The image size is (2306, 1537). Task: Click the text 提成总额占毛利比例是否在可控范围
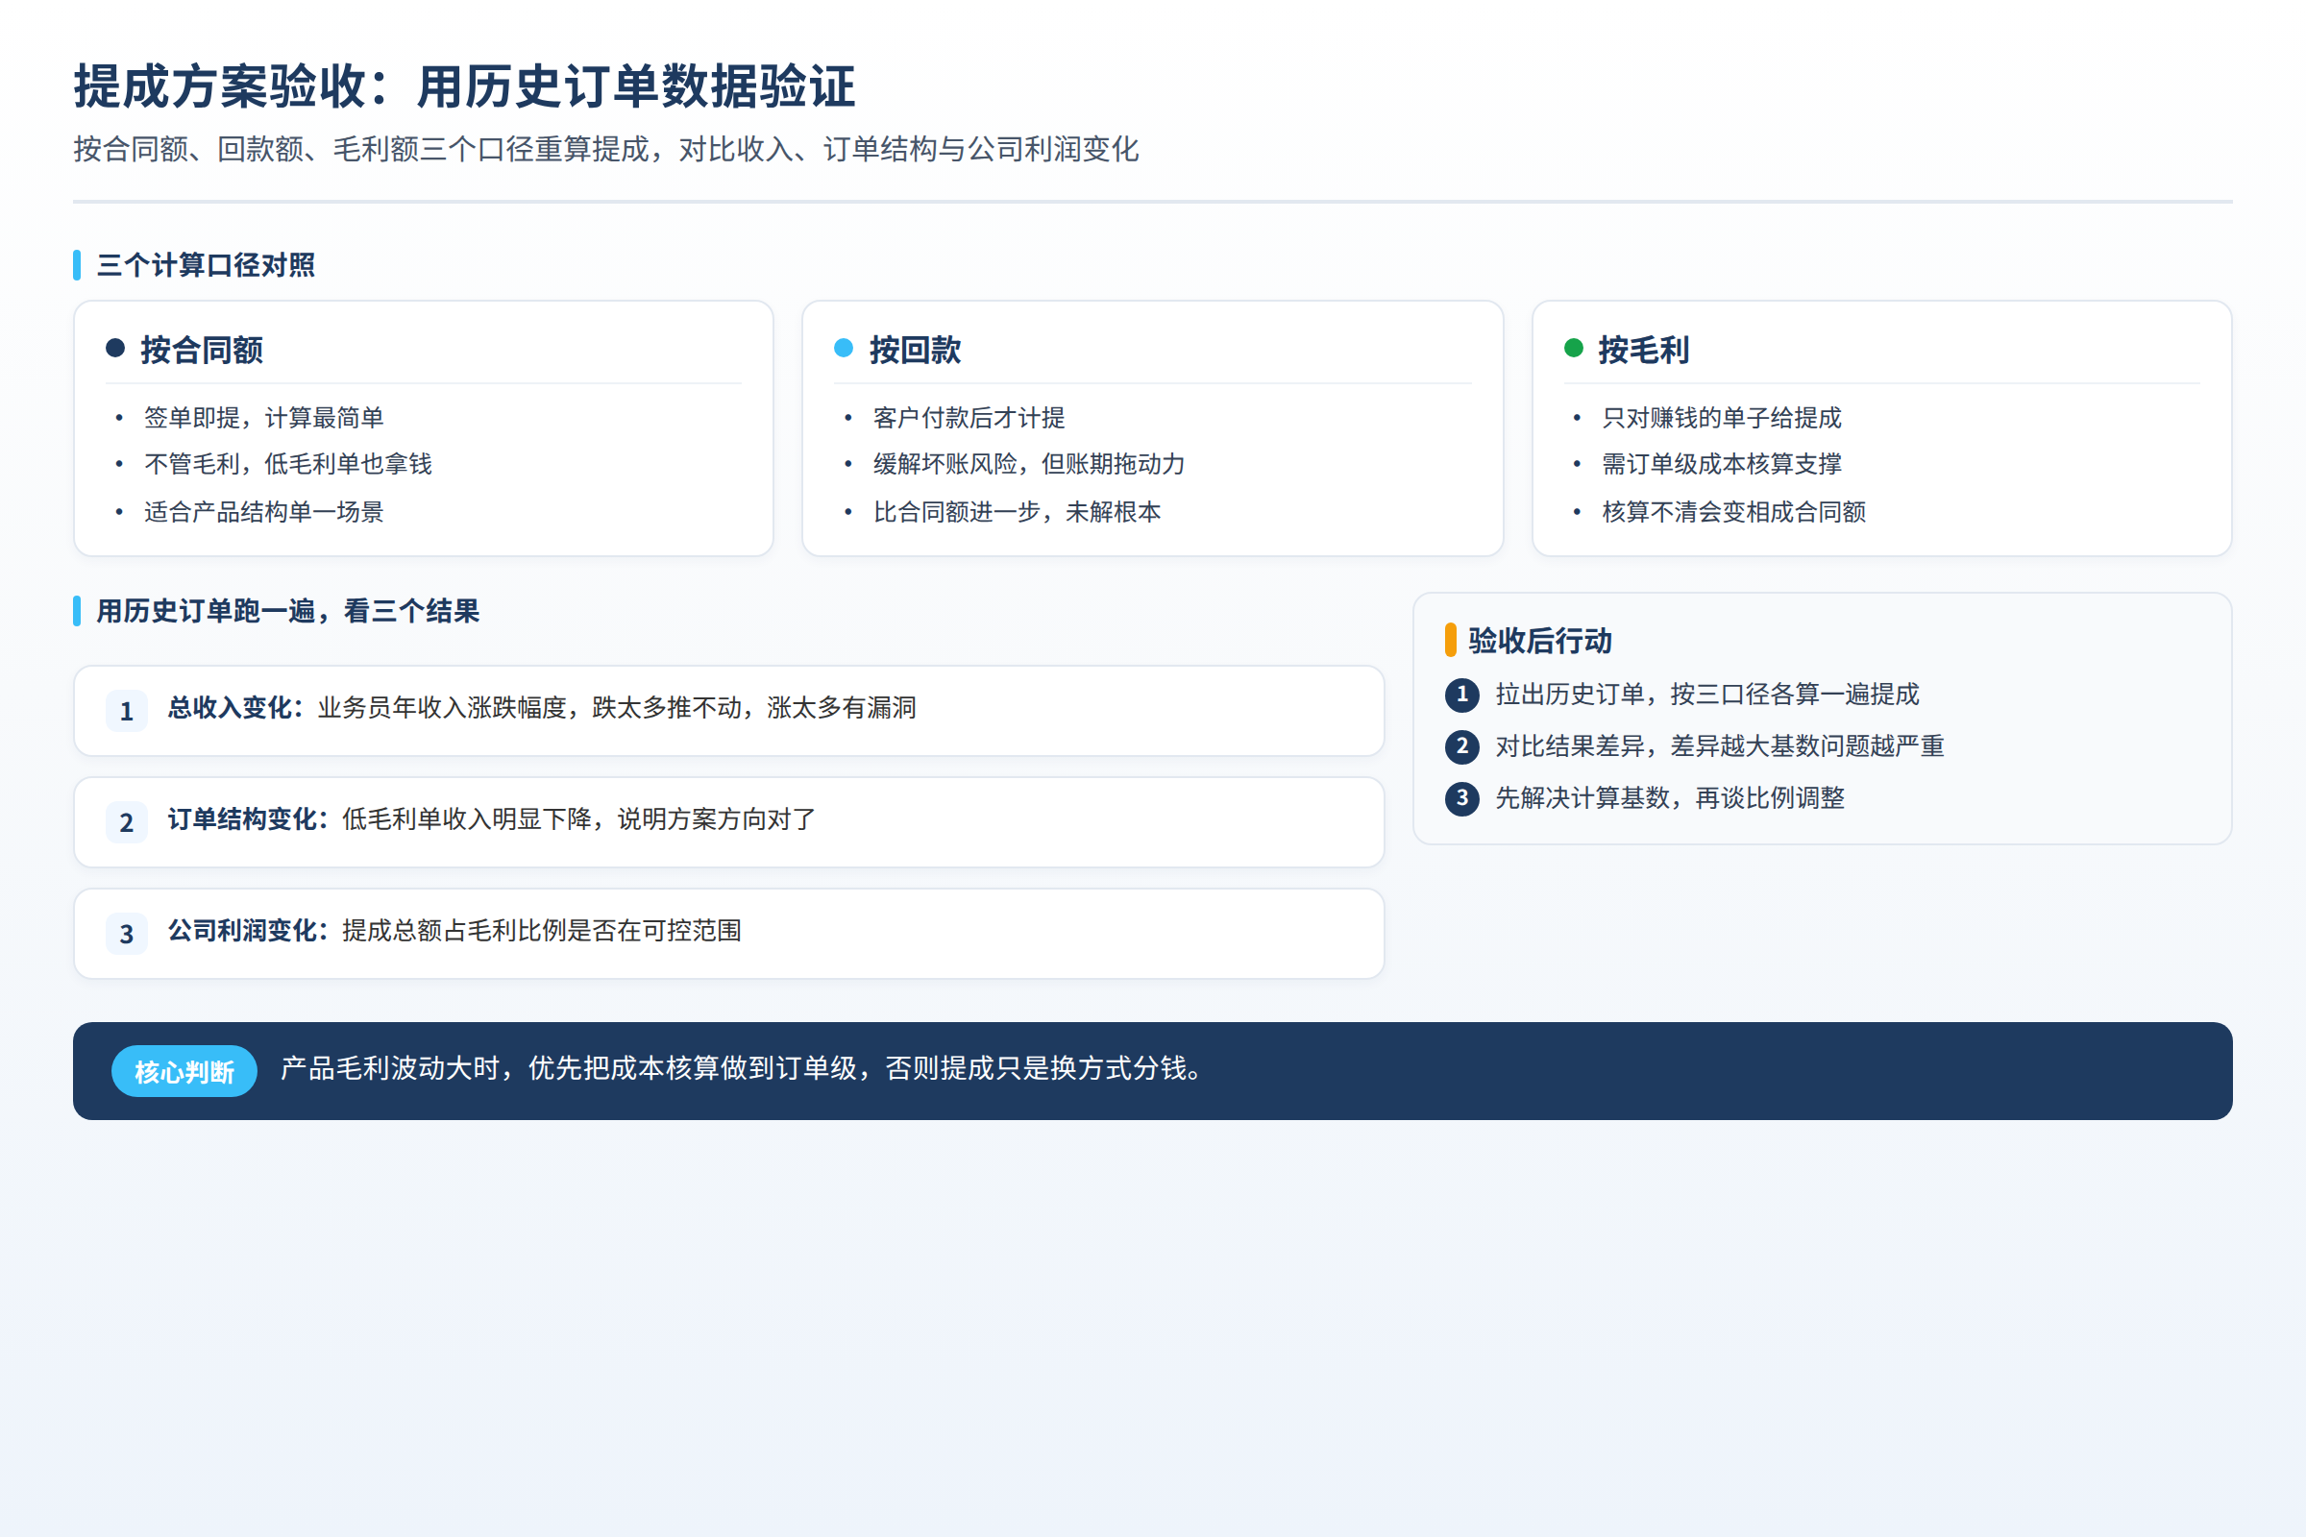pyautogui.click(x=542, y=931)
